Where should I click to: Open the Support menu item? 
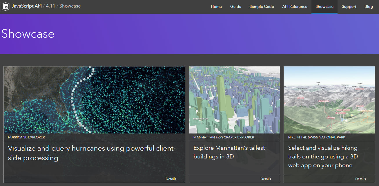click(349, 6)
